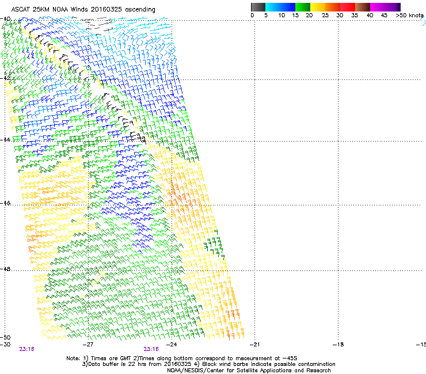This screenshot has height=374, width=426.
Task: Click the blue 10-15 knots legend segment
Action: (288, 7)
